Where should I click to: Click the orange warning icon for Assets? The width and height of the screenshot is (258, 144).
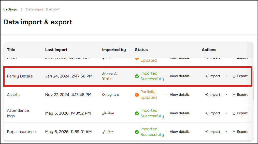(x=137, y=95)
